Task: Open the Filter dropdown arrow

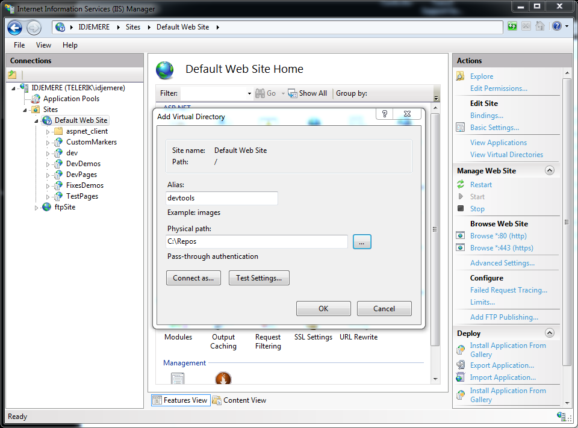Action: (249, 94)
